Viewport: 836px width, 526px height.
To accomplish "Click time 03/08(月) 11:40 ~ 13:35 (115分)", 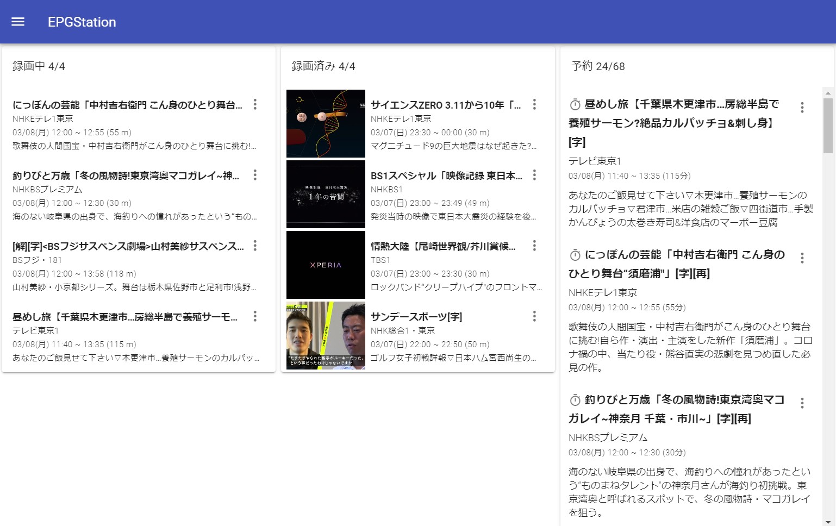I will pos(629,176).
